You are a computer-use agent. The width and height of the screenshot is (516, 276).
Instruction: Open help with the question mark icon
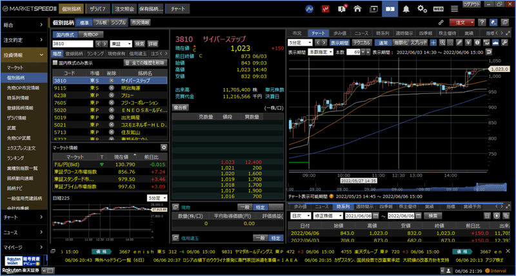pos(482,23)
